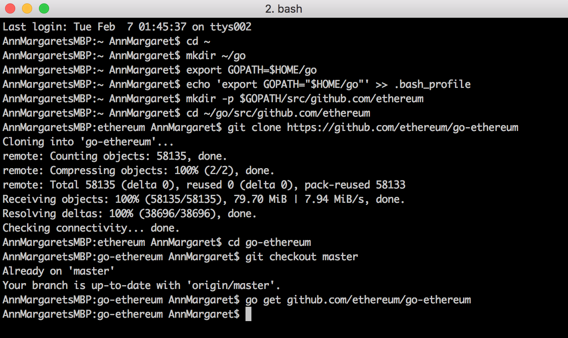Click 'github.com/ethereum/go-ethereum' in the go get command

(x=379, y=300)
